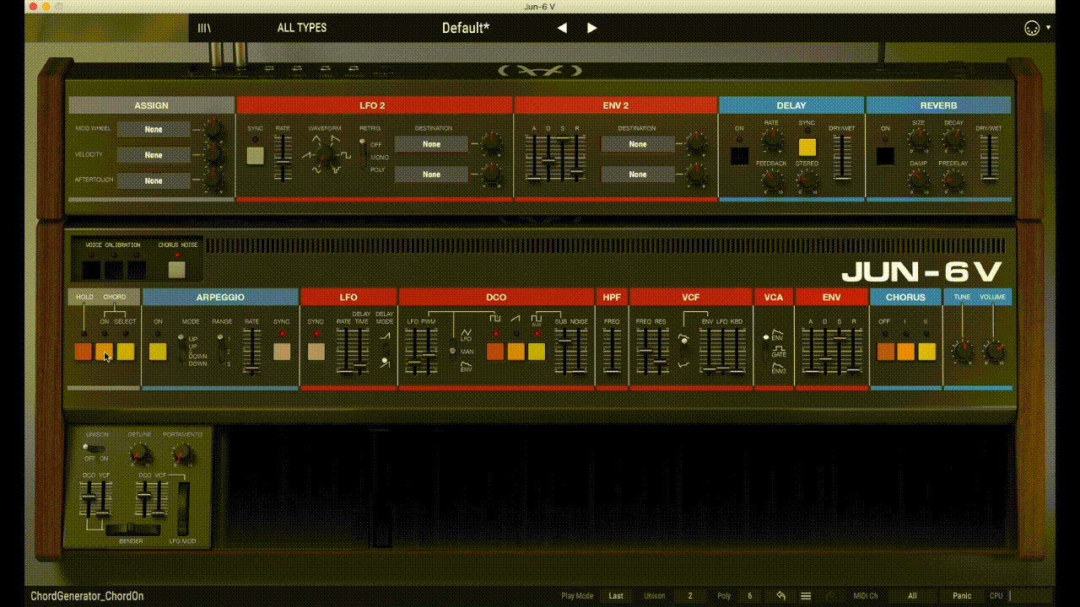This screenshot has width=1080, height=607.
Task: Open the preset library browser icon
Action: click(204, 28)
